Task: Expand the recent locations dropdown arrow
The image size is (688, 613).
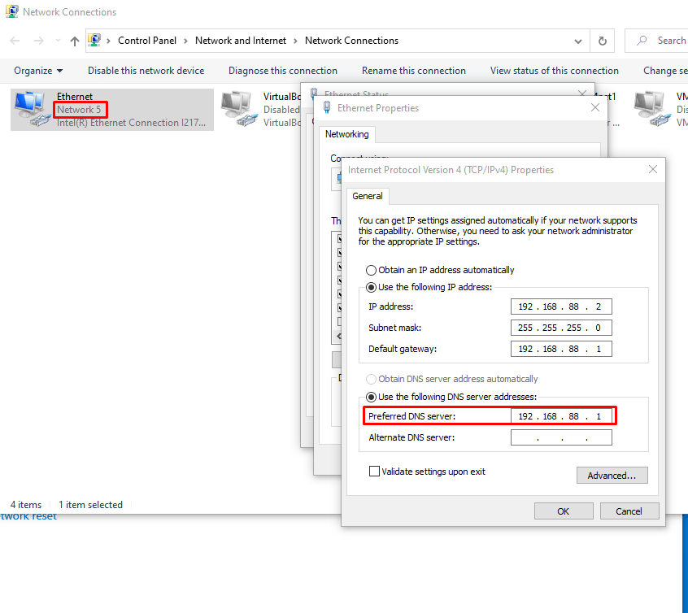Action: (57, 41)
